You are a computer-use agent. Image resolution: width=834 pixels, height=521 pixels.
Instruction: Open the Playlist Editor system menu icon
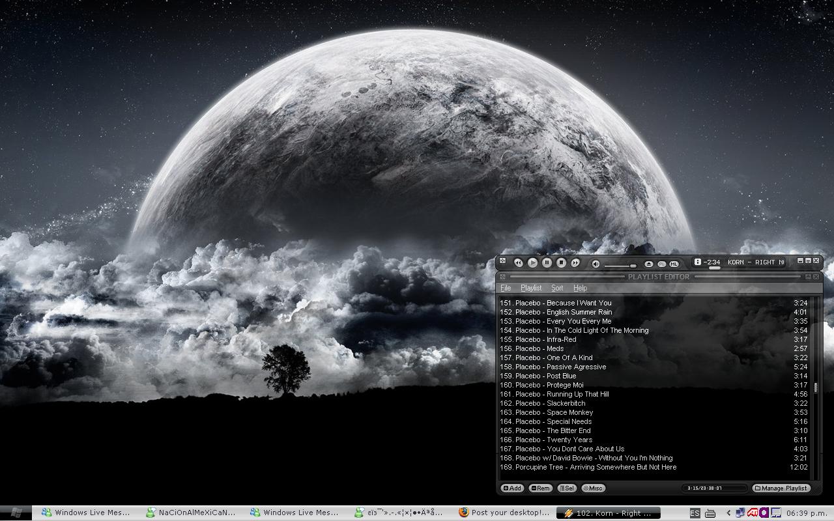502,277
